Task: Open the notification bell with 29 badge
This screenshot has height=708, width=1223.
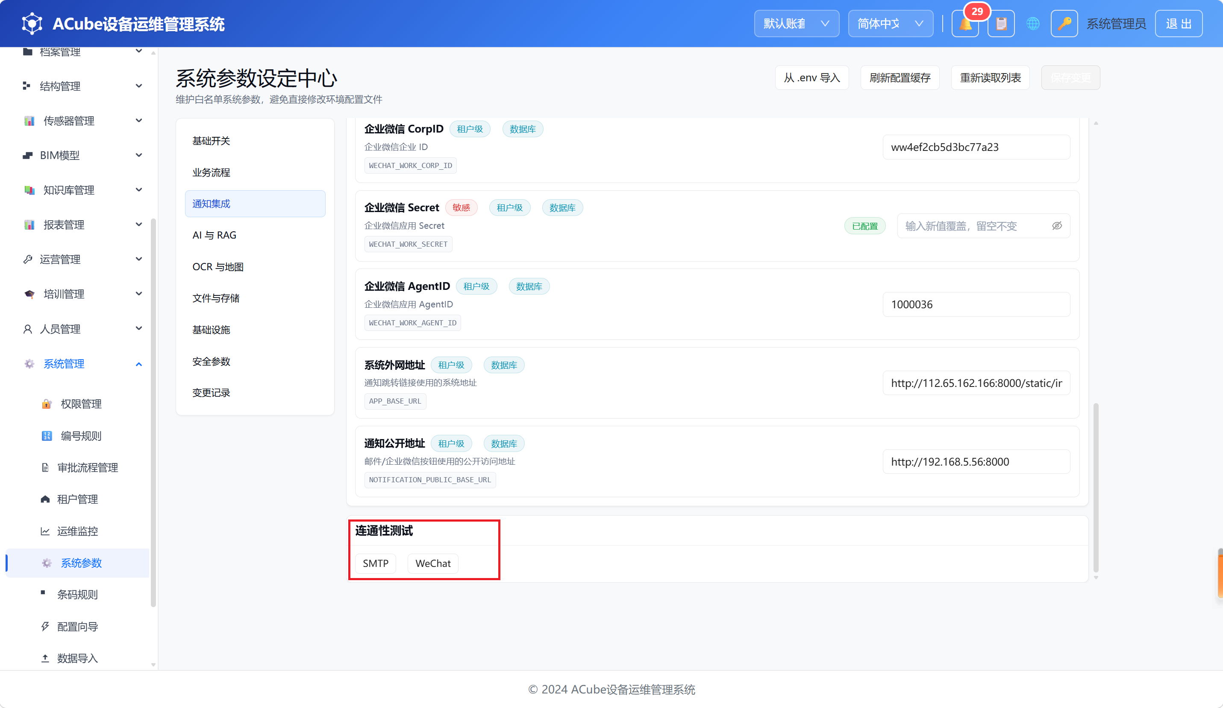Action: 965,24
